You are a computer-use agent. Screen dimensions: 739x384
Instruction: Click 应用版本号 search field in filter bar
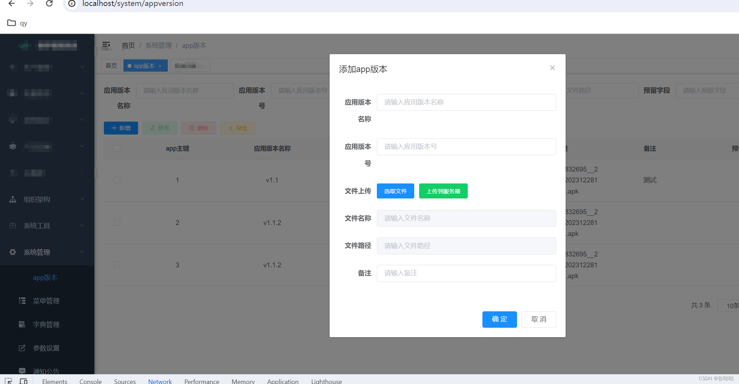301,90
